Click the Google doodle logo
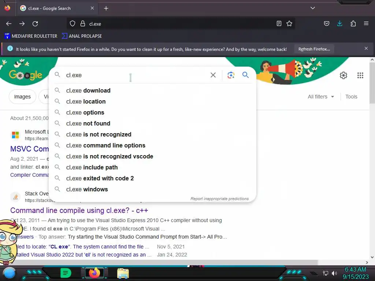 coord(26,75)
